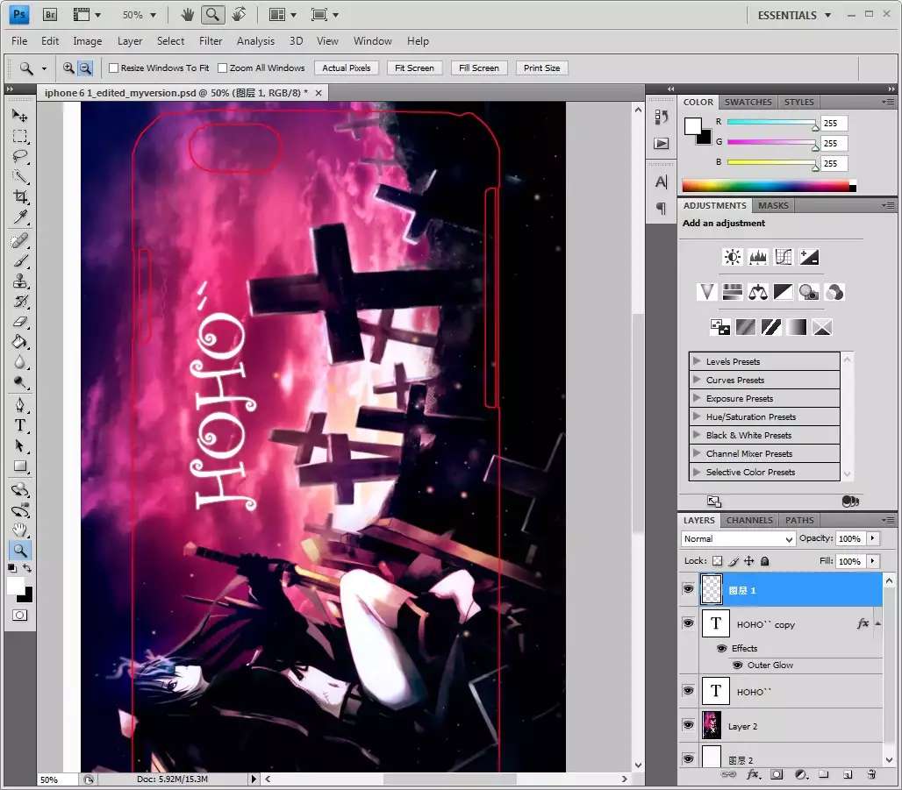Toggle Quick Mask mode

coord(19,616)
